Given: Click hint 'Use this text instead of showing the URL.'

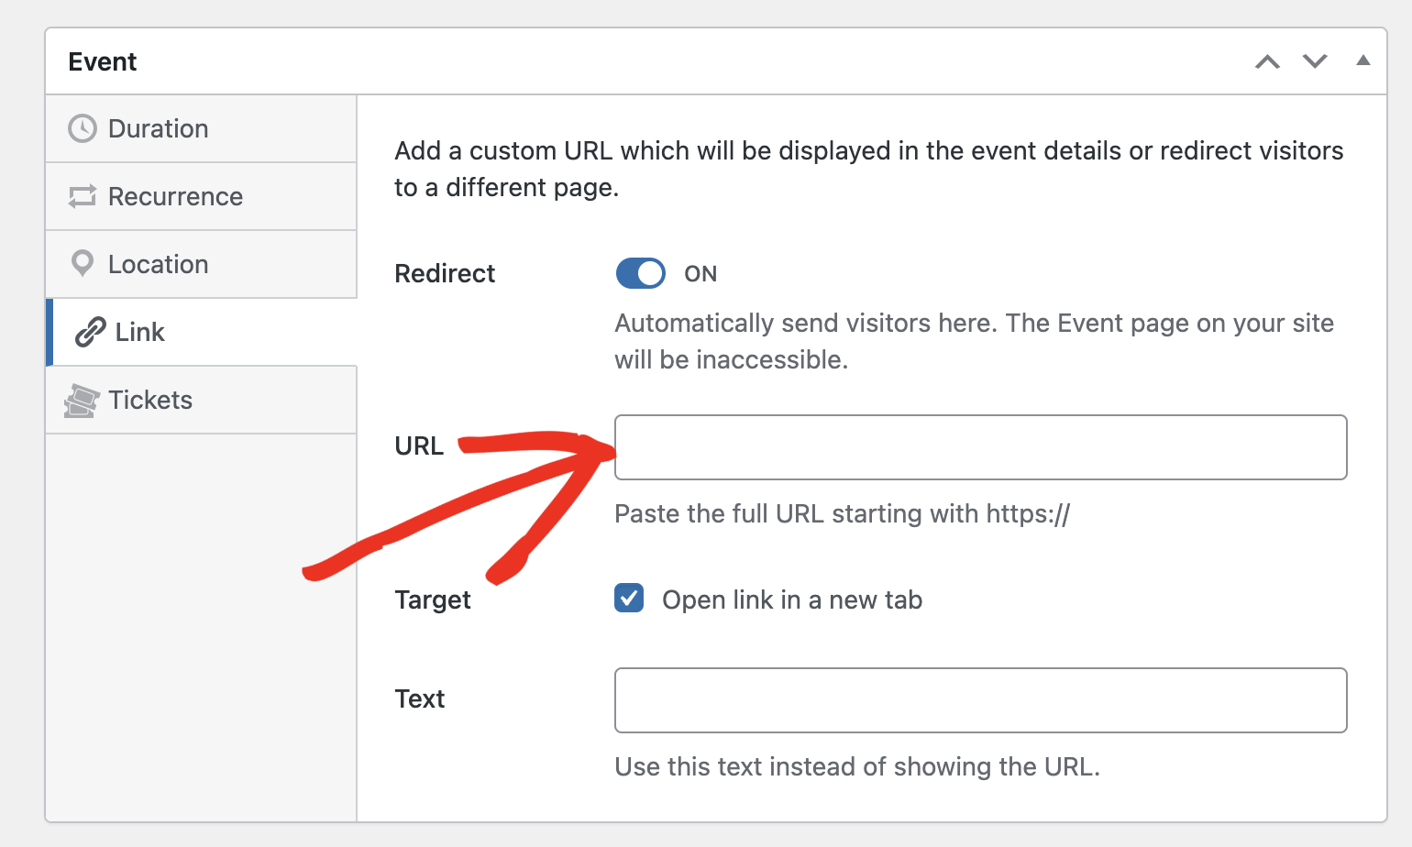Looking at the screenshot, I should tap(857, 766).
